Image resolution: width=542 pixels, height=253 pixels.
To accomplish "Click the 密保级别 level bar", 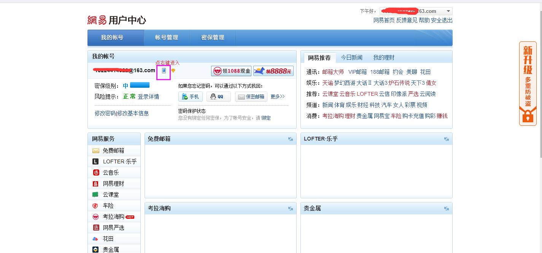I will (140, 85).
